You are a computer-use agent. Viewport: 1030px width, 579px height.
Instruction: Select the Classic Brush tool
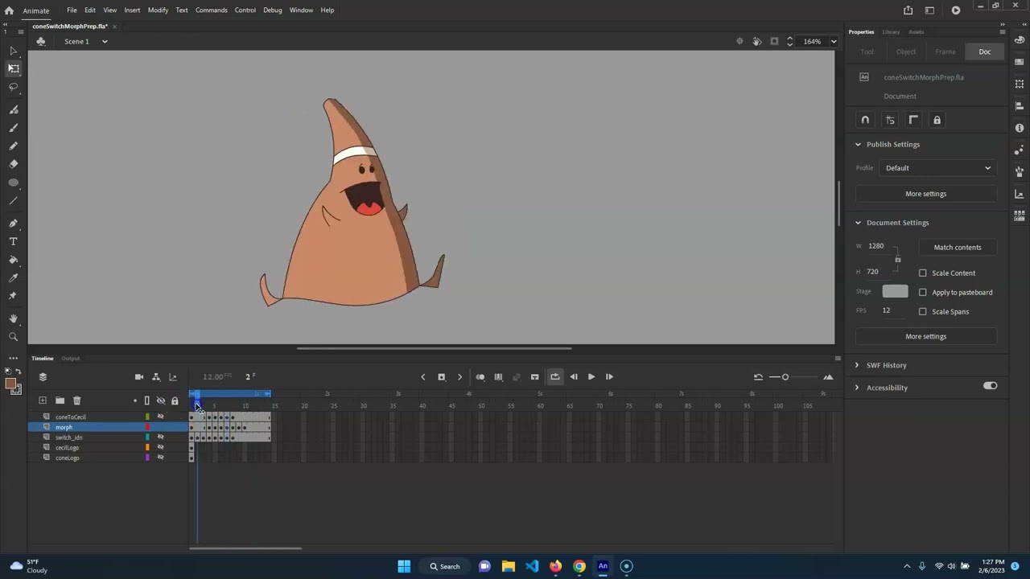[x=13, y=128]
